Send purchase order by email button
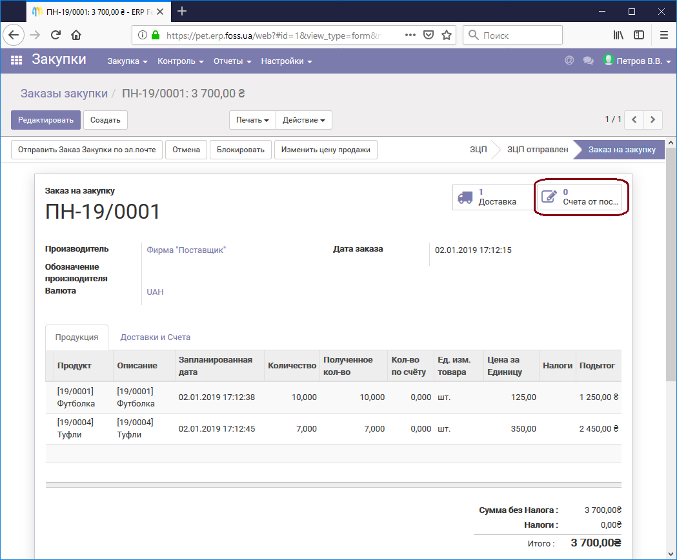This screenshot has width=677, height=560. pyautogui.click(x=86, y=150)
